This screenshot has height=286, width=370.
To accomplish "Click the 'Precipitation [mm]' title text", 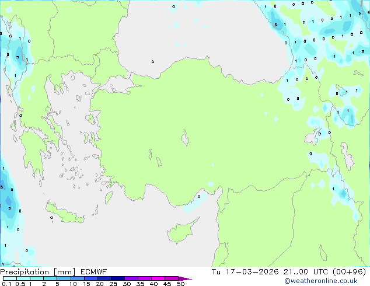I will 38,272.
